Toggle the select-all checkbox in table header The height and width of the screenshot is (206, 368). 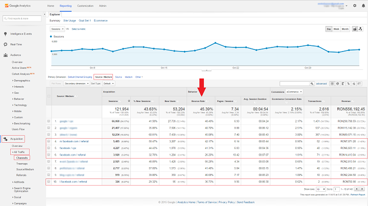(x=49, y=96)
